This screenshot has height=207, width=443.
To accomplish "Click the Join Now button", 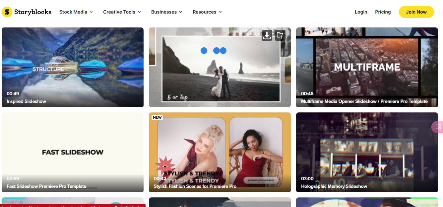I will [416, 12].
